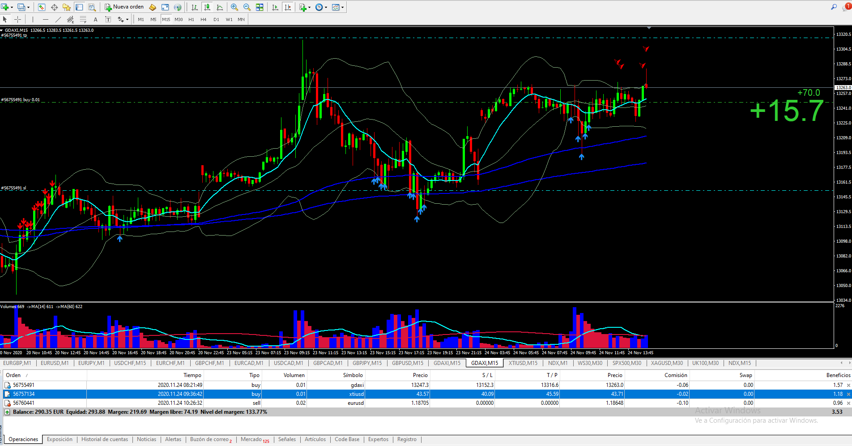Select the Fibonacci retracement tool

tap(83, 19)
